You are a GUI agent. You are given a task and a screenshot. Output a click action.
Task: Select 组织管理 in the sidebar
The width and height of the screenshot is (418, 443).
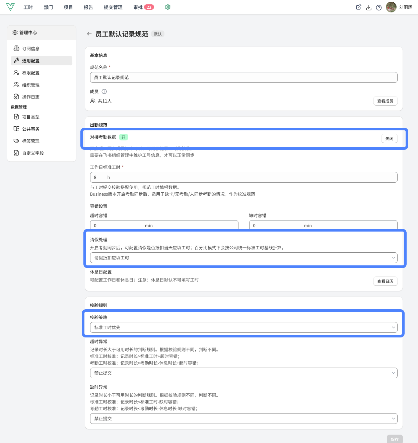[42, 85]
